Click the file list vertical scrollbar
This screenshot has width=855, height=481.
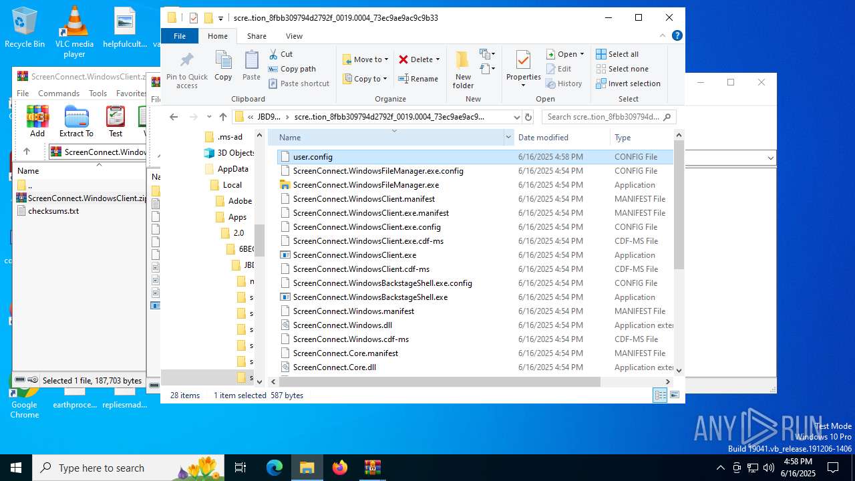[x=679, y=204]
